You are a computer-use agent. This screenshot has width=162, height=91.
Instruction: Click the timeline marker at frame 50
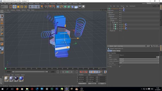pyautogui.click(x=57, y=69)
